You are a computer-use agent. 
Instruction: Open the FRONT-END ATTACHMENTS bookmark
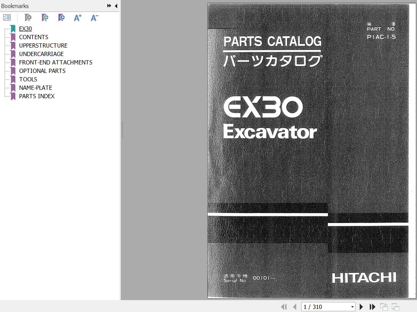(56, 63)
